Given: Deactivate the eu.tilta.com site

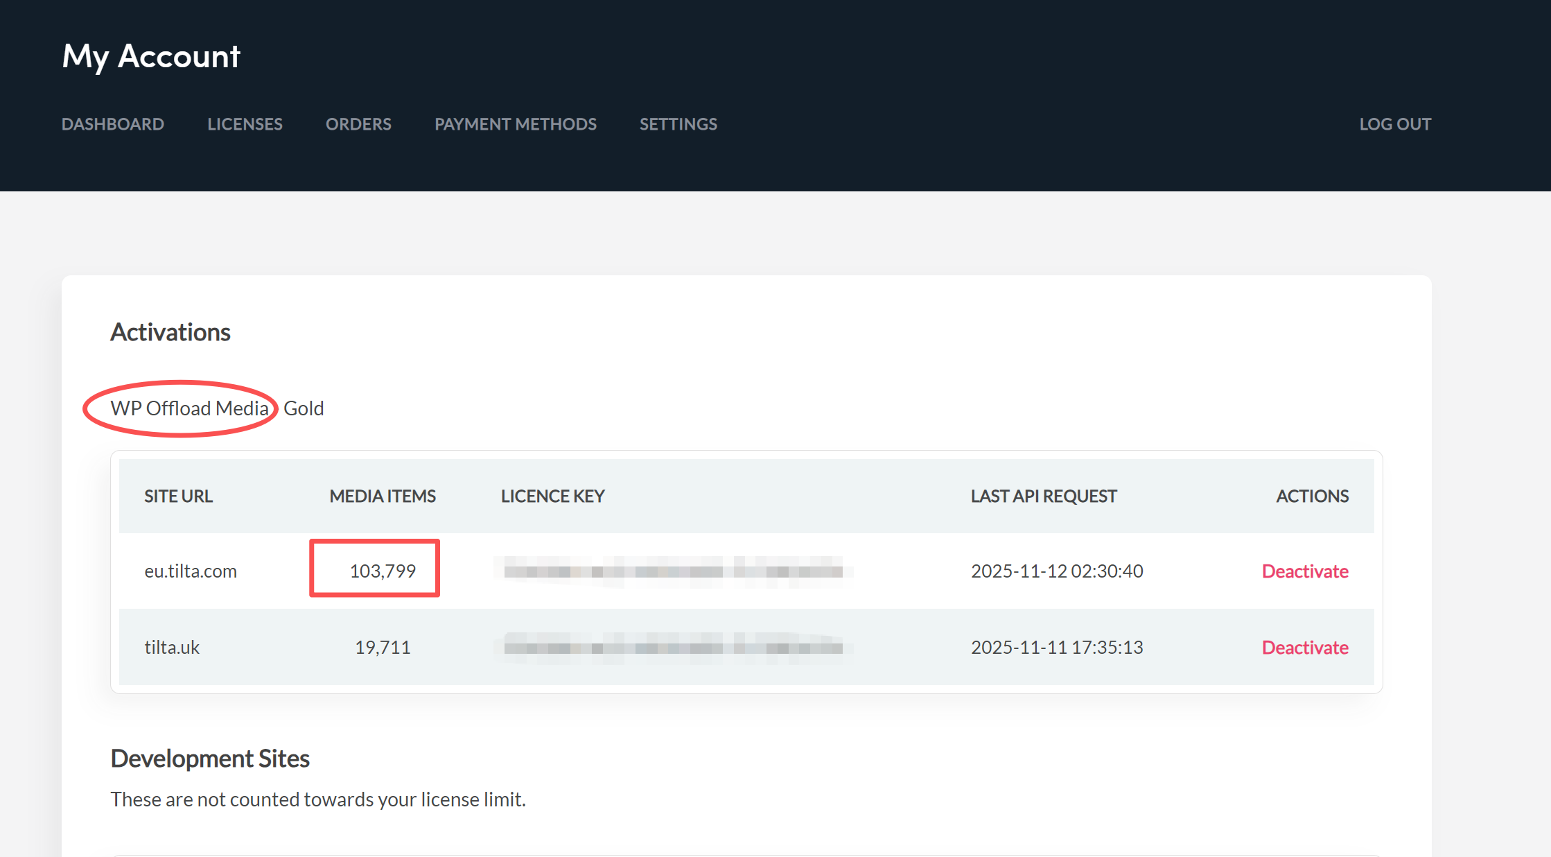Looking at the screenshot, I should [1304, 571].
